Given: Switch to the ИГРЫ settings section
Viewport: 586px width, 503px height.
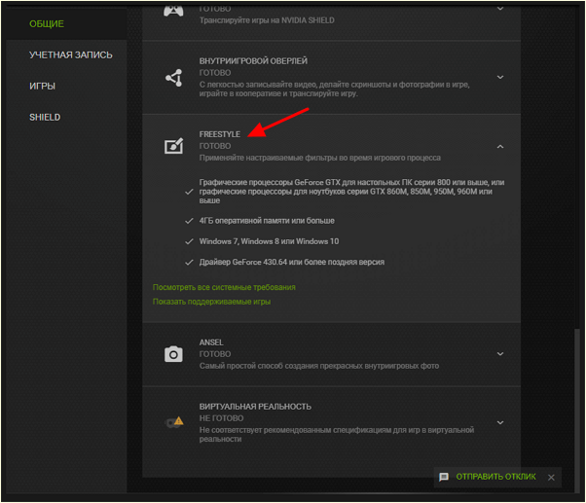Looking at the screenshot, I should pyautogui.click(x=42, y=87).
